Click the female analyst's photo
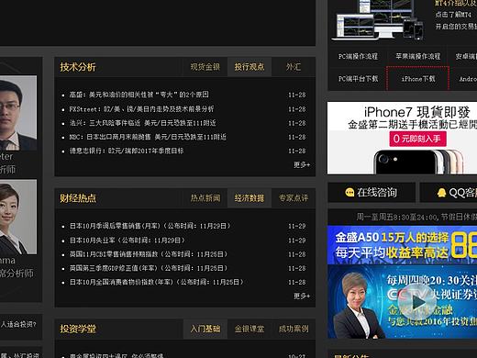This screenshot has width=477, height=358. tap(18, 217)
